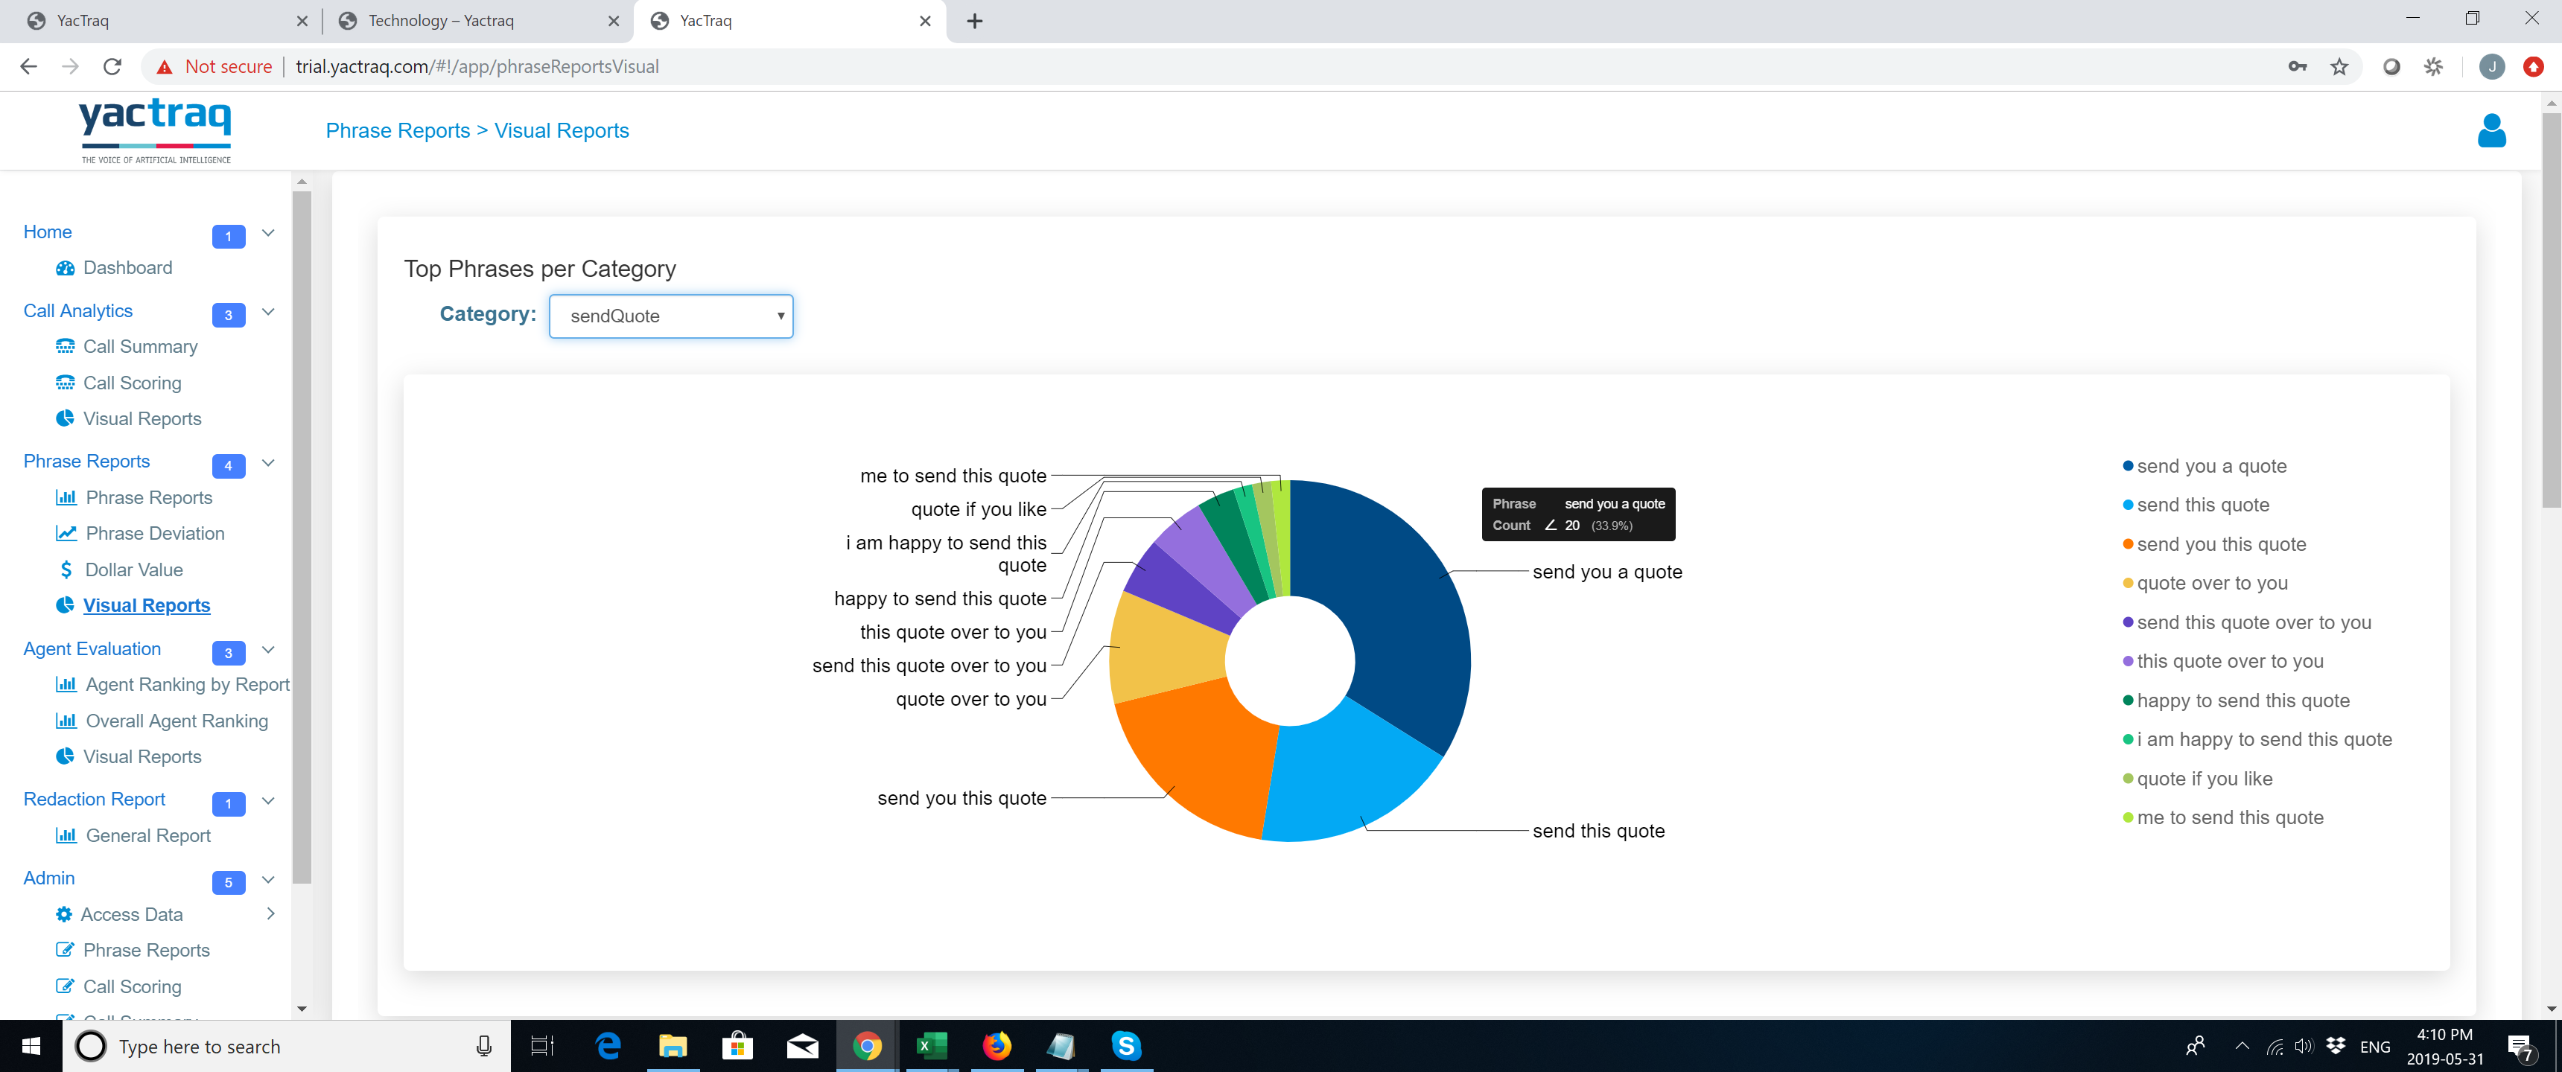Toggle 'send you a quote' legend entry
The height and width of the screenshot is (1072, 2562).
[x=2211, y=466]
